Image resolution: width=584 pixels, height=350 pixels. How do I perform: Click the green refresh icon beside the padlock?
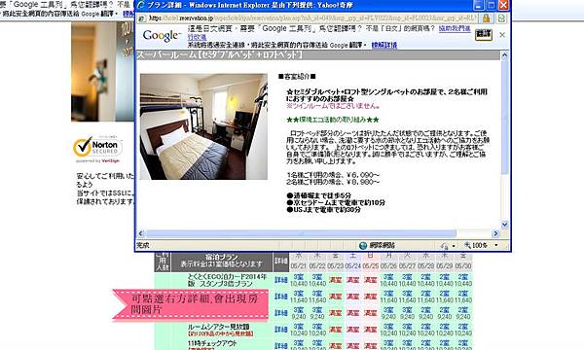pos(501,18)
